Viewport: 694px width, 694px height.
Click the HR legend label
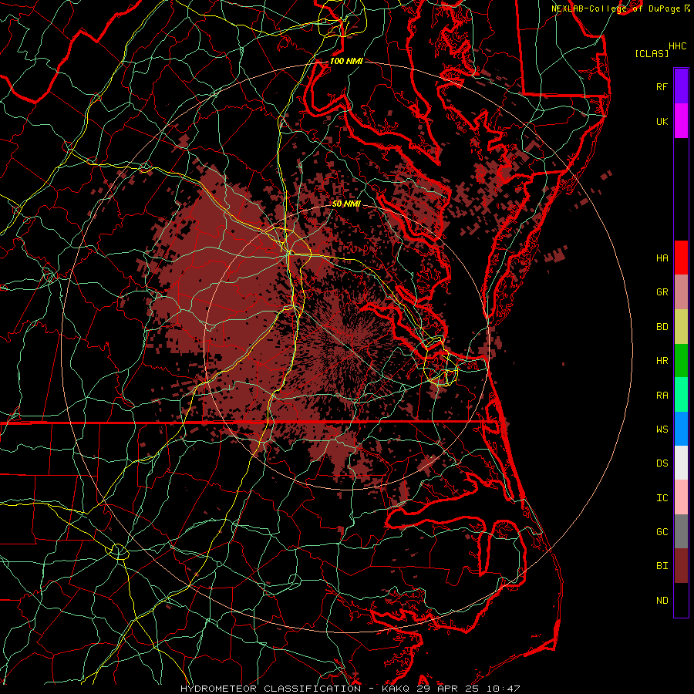662,361
